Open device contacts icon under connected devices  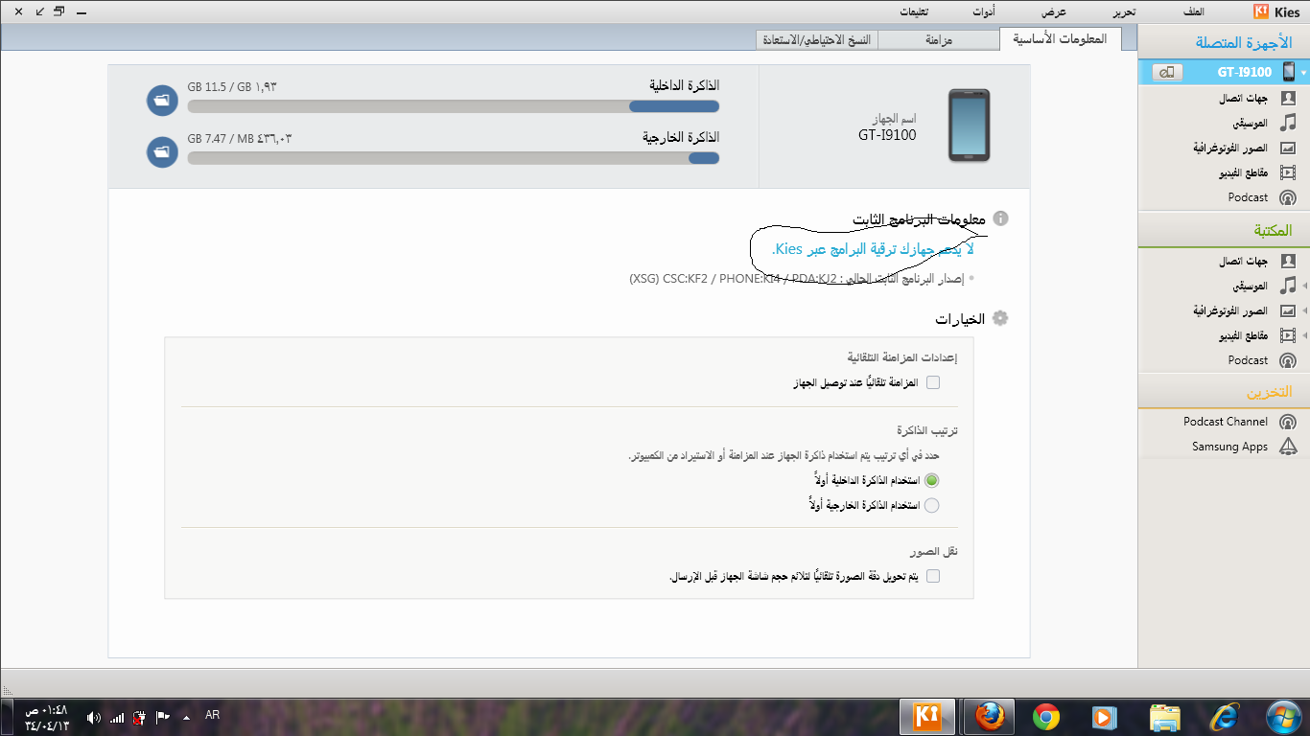coord(1288,99)
